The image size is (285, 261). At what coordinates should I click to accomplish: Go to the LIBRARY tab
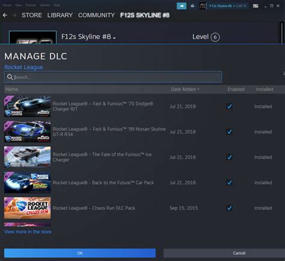(x=60, y=15)
